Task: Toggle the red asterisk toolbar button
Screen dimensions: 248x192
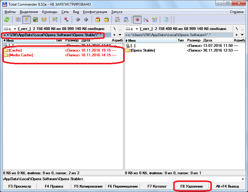Action: click(x=137, y=20)
